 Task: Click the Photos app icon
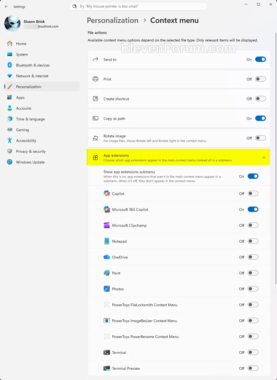pyautogui.click(x=107, y=289)
